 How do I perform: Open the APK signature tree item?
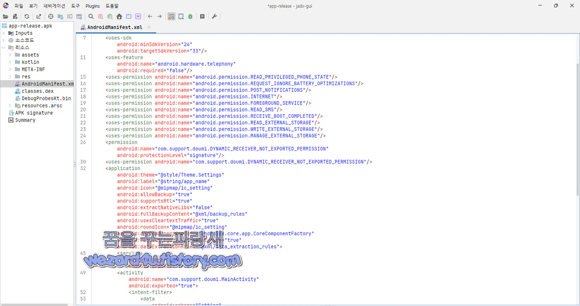(x=34, y=113)
